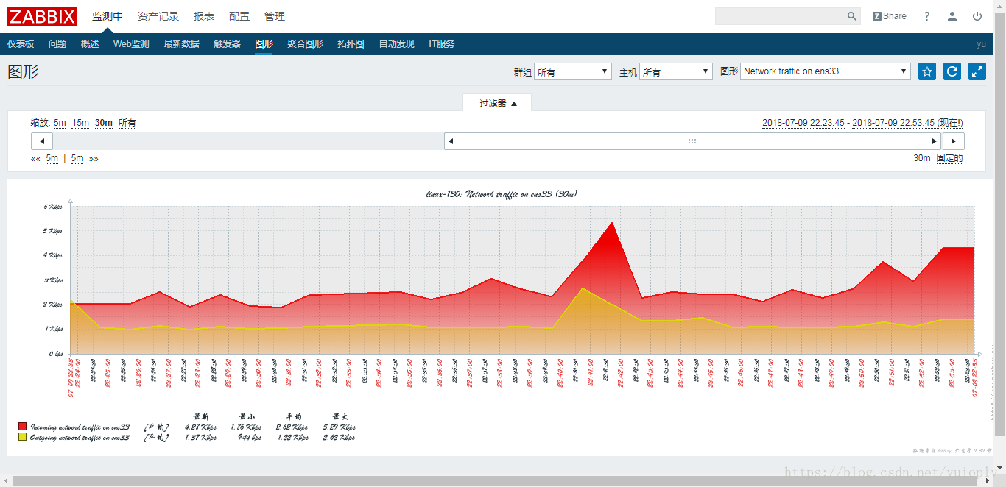The height and width of the screenshot is (487, 1006).
Task: Click yellow Outgoing network traffic legend swatch
Action: pos(22,437)
